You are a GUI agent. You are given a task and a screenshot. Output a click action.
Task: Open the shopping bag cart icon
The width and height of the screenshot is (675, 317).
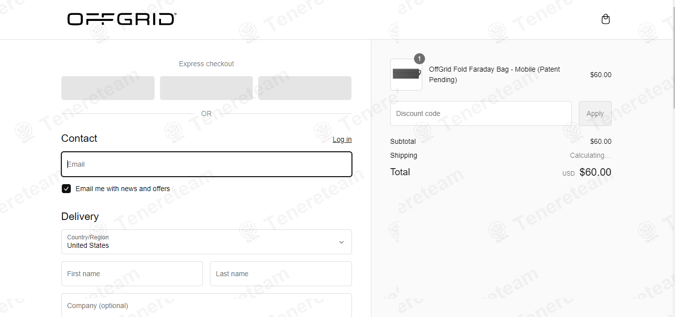(606, 19)
